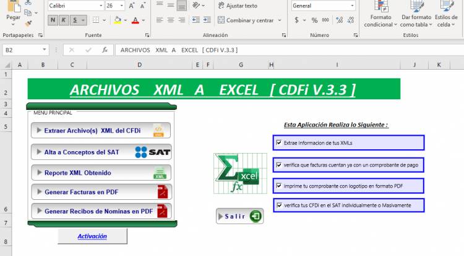Increase decimal places
This screenshot has width=464, height=256.
pos(340,20)
